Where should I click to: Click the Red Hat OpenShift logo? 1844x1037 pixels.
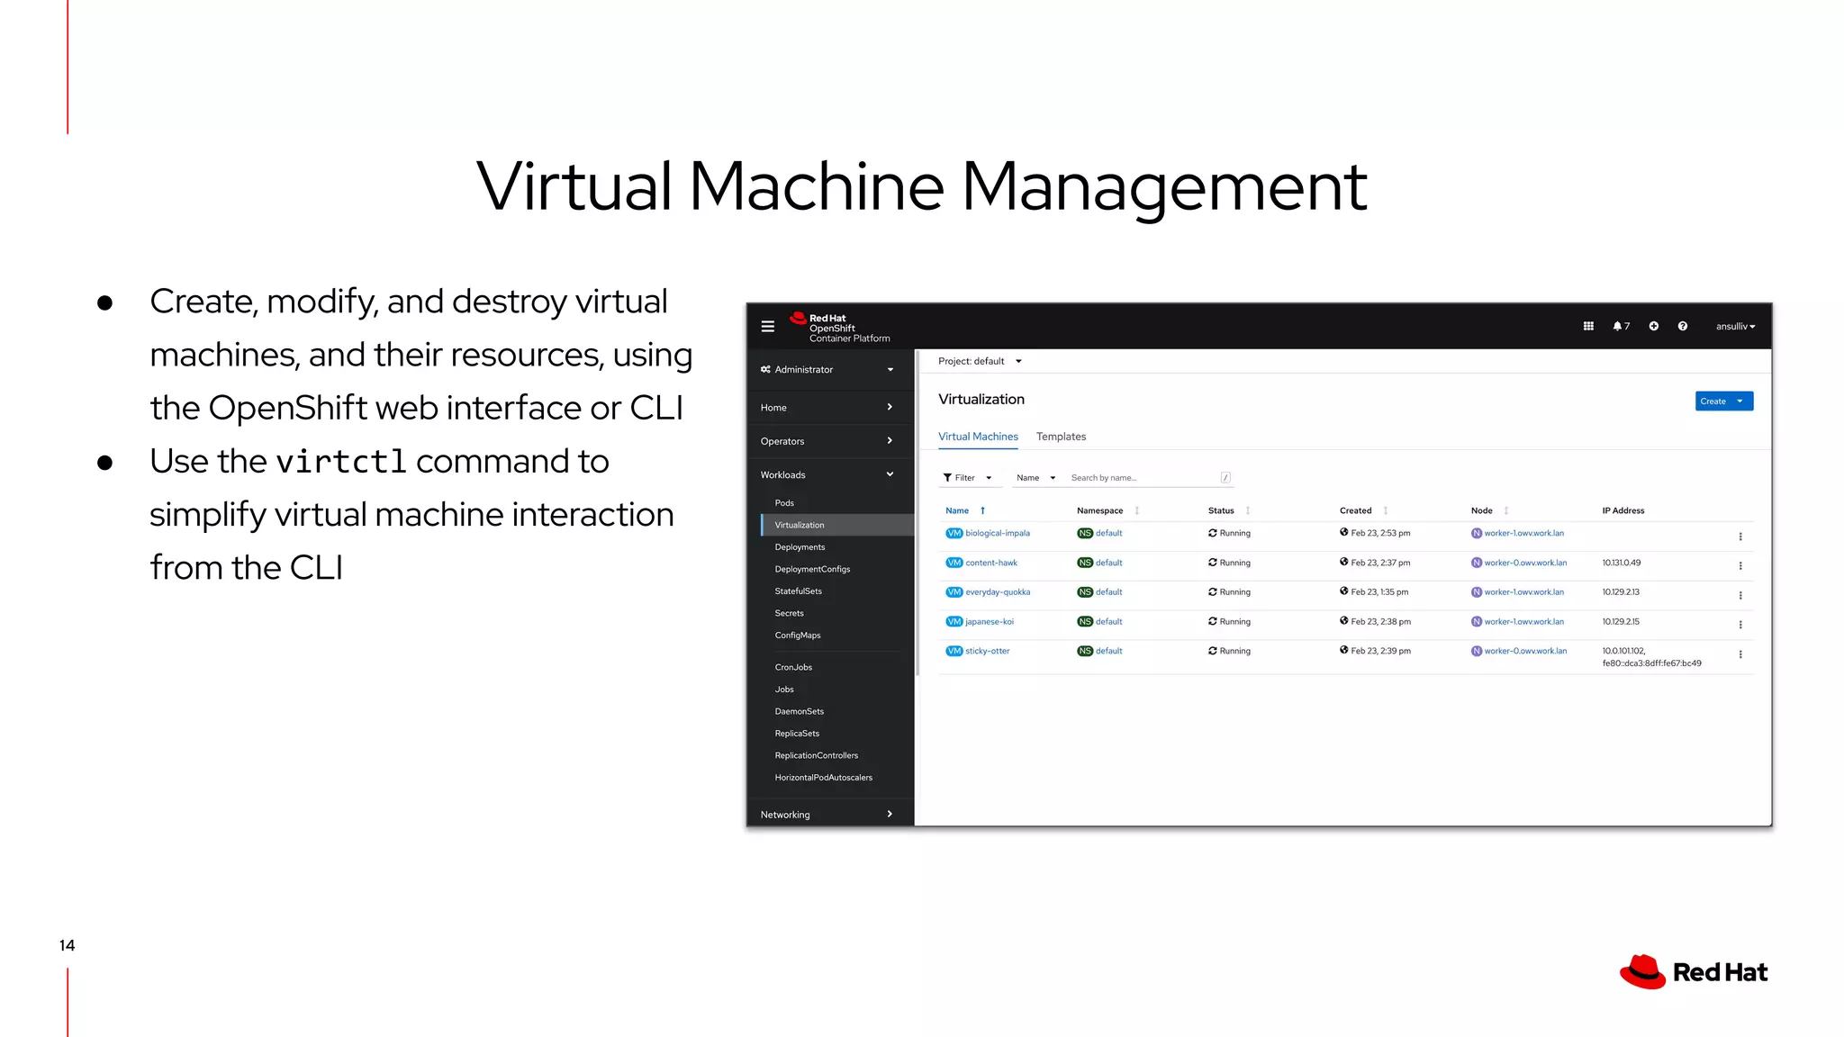[839, 328]
